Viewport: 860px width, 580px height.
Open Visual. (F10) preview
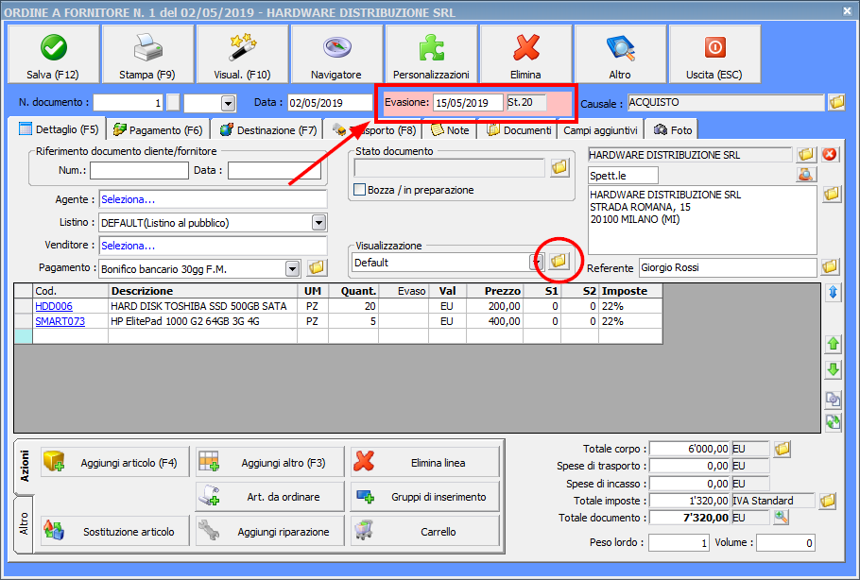click(x=242, y=54)
